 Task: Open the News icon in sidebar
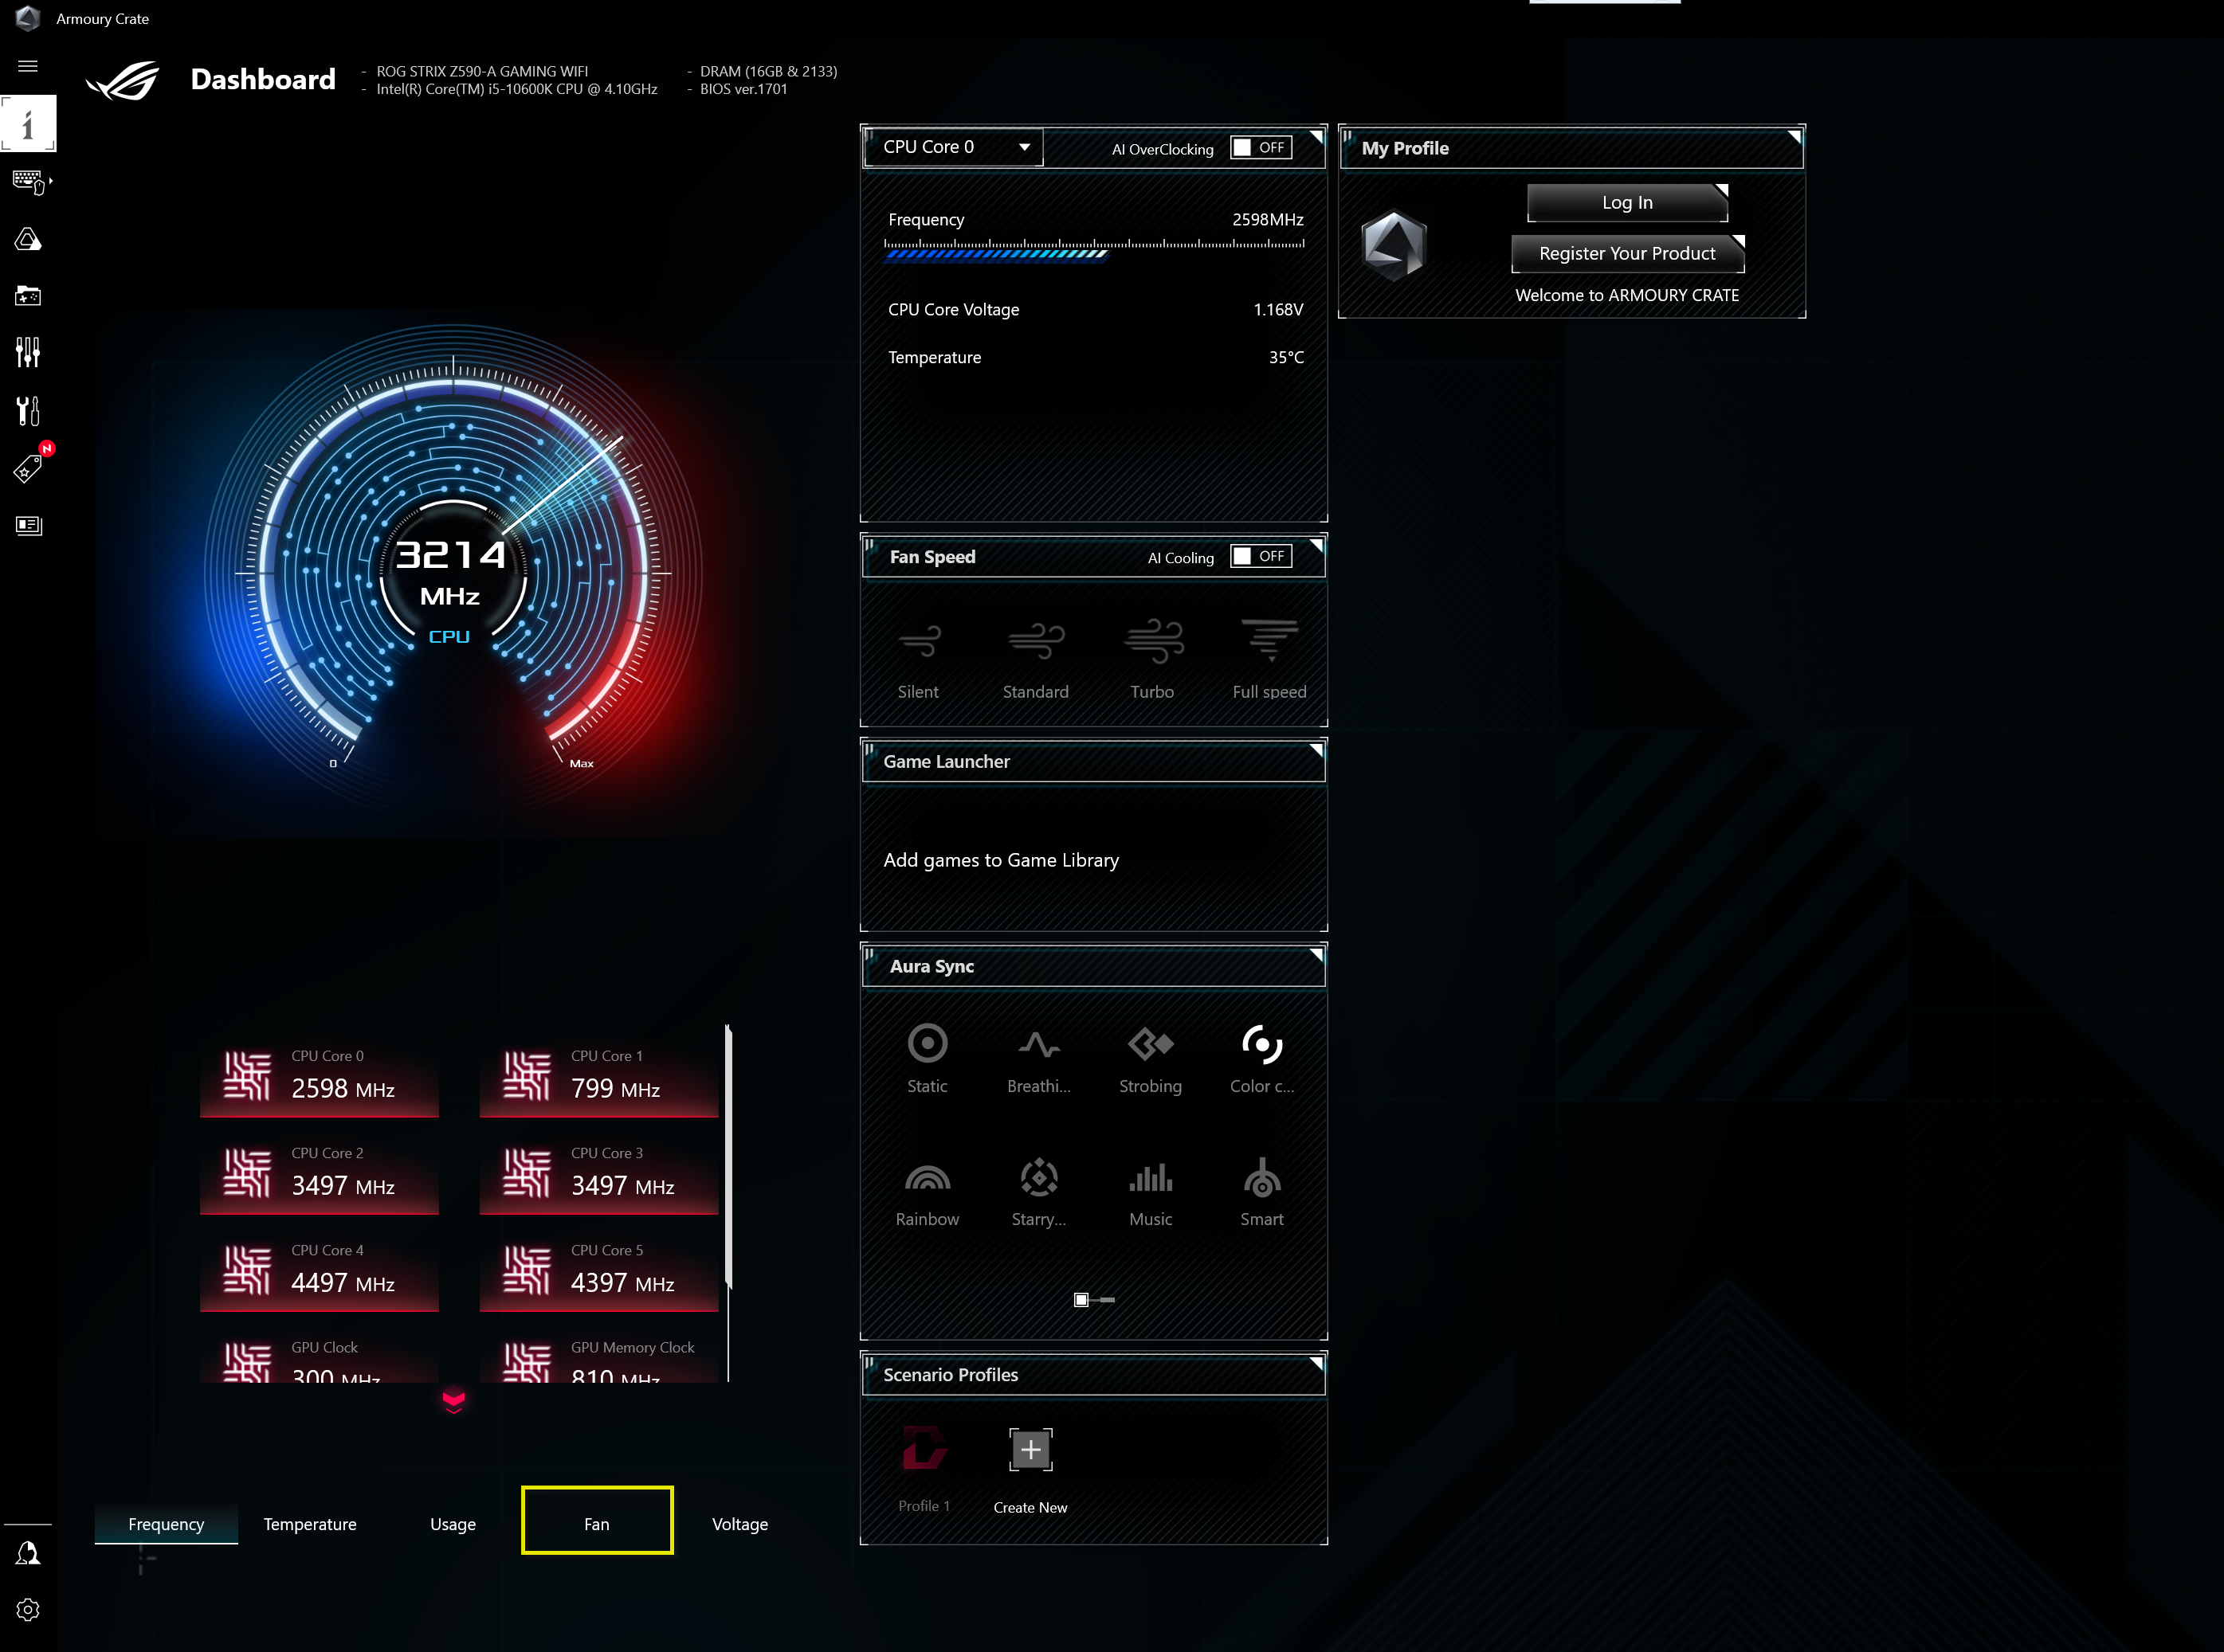tap(28, 525)
